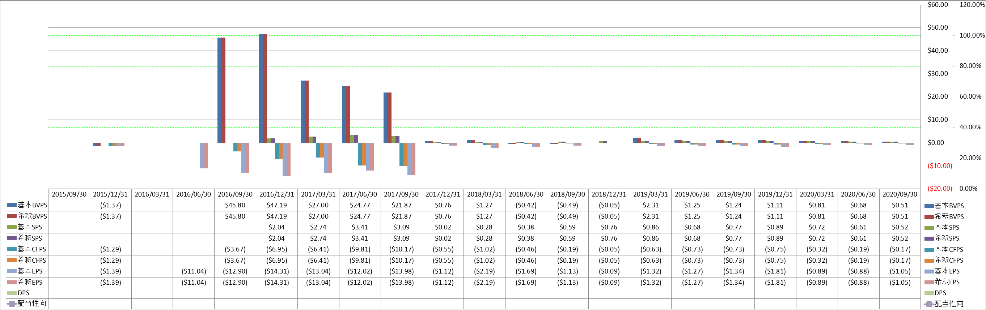
Task: Click the 基本CFPS row label in the data table
Action: 32,249
